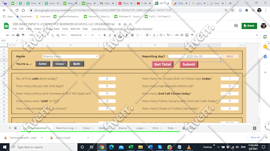270x151 pixels.
Task: Expand the Montserrat font dropdown
Action: point(79,35)
